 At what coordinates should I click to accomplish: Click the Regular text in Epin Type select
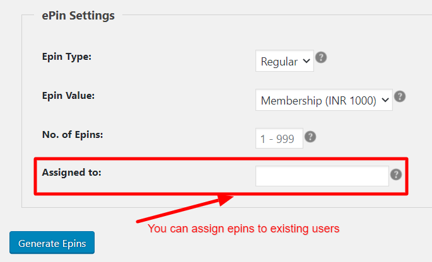[279, 62]
